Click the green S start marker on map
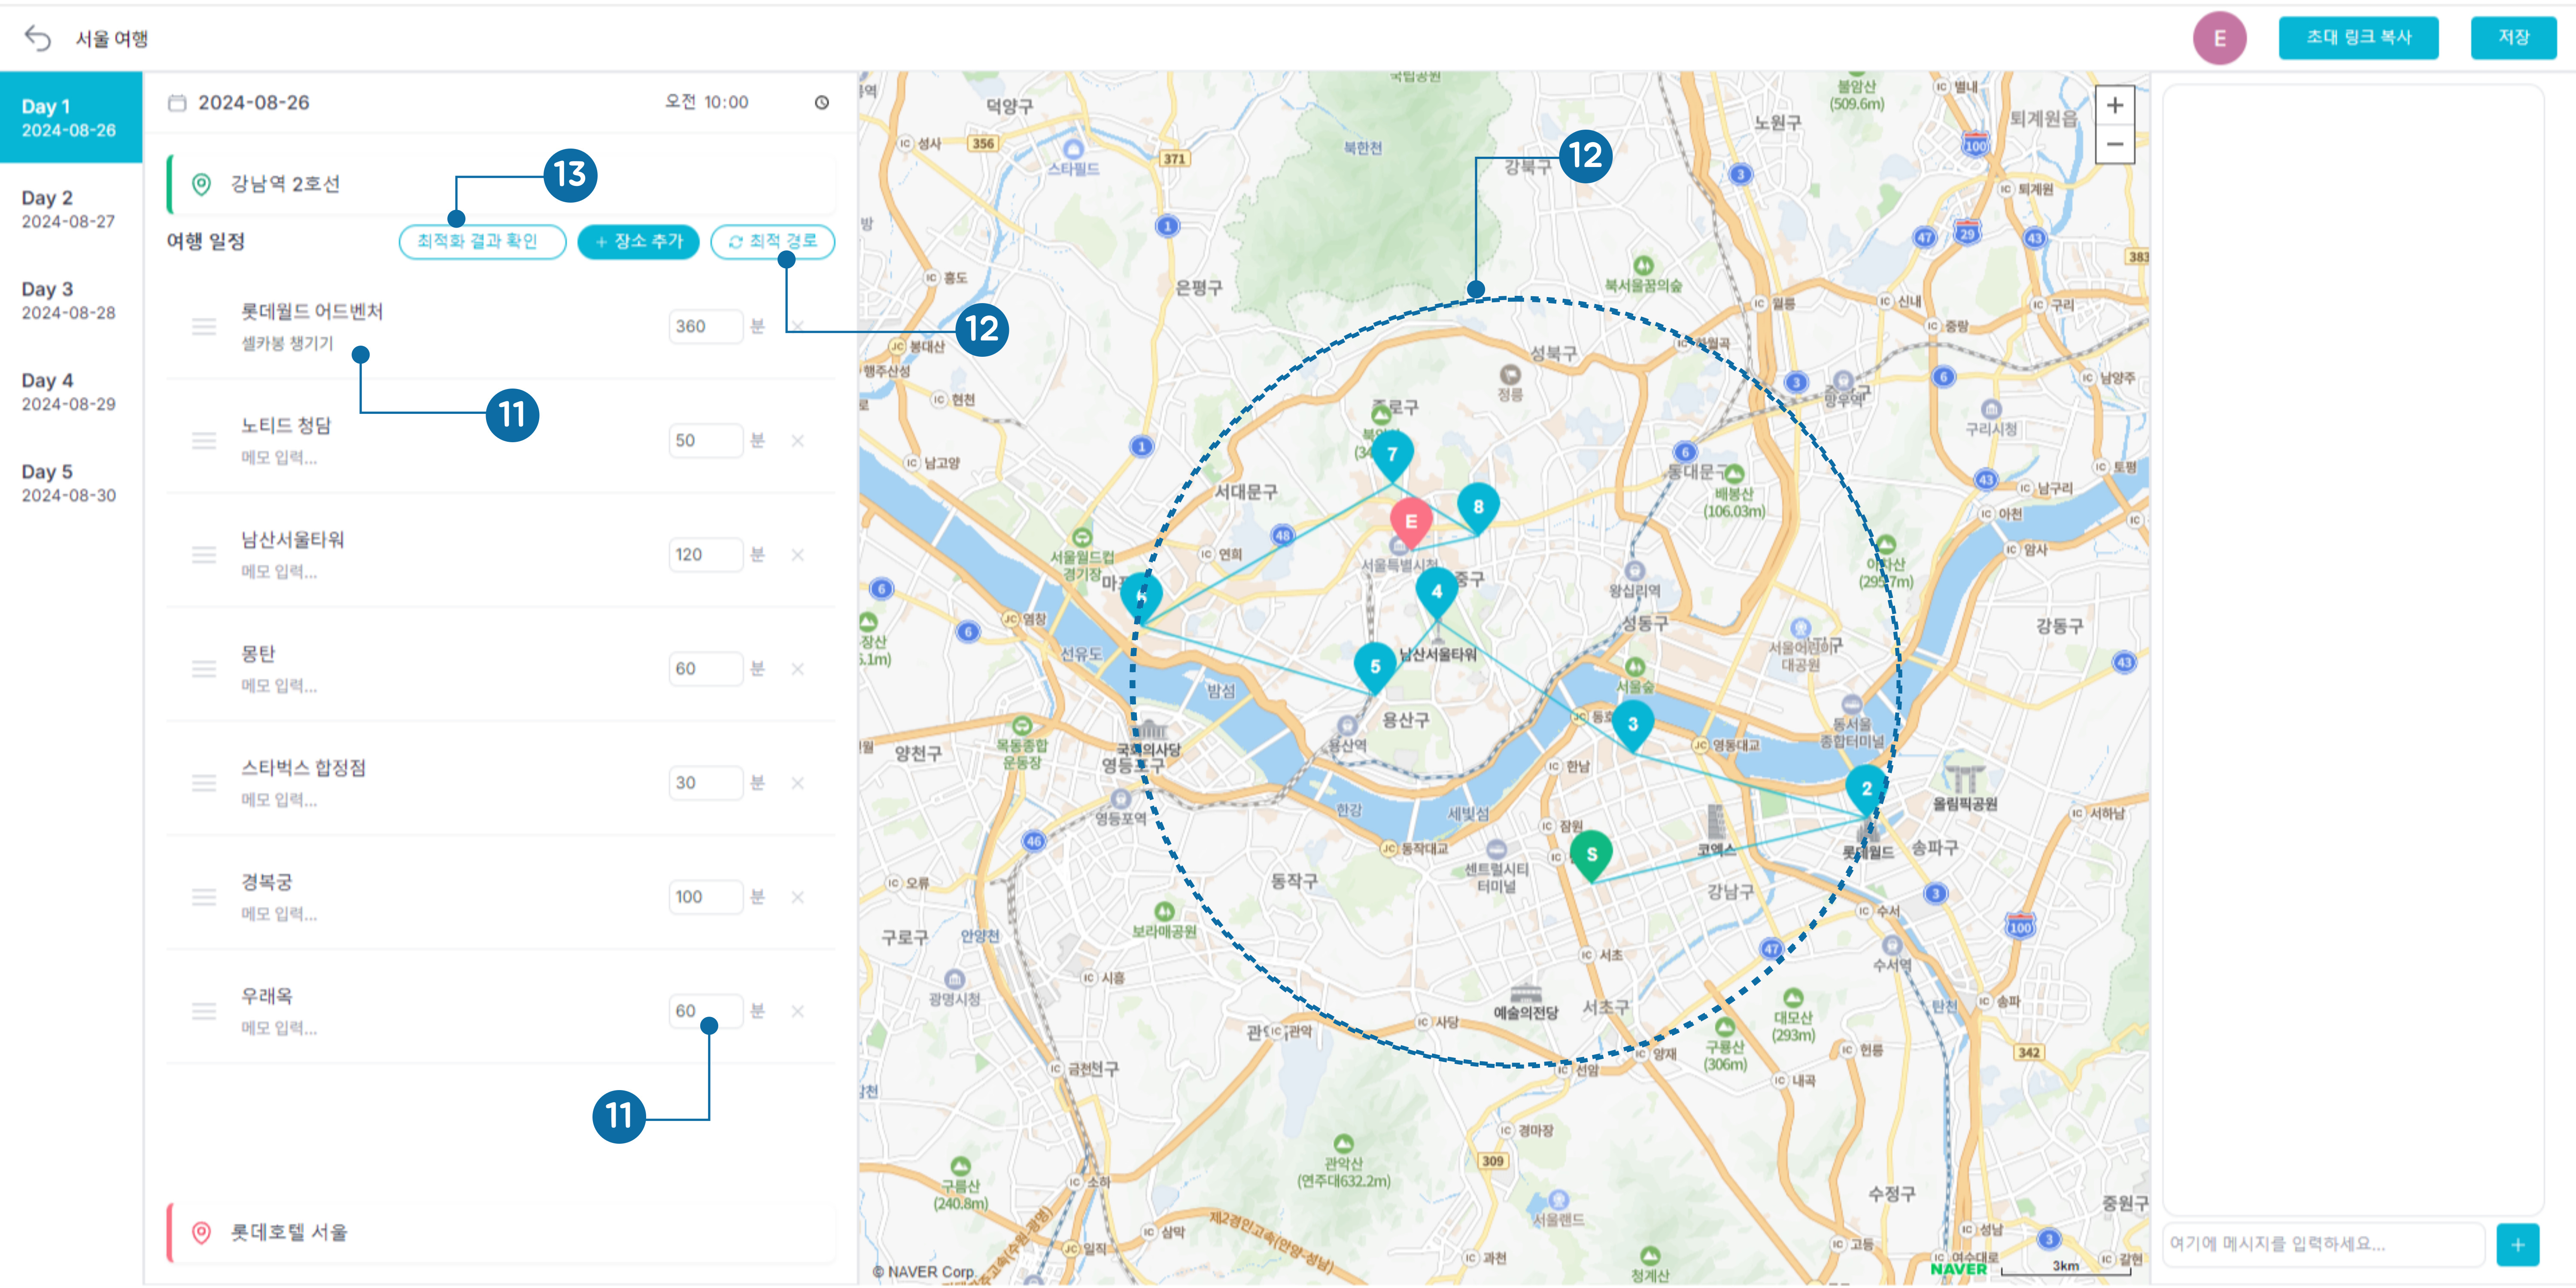Image resolution: width=2576 pixels, height=1288 pixels. 1591,856
